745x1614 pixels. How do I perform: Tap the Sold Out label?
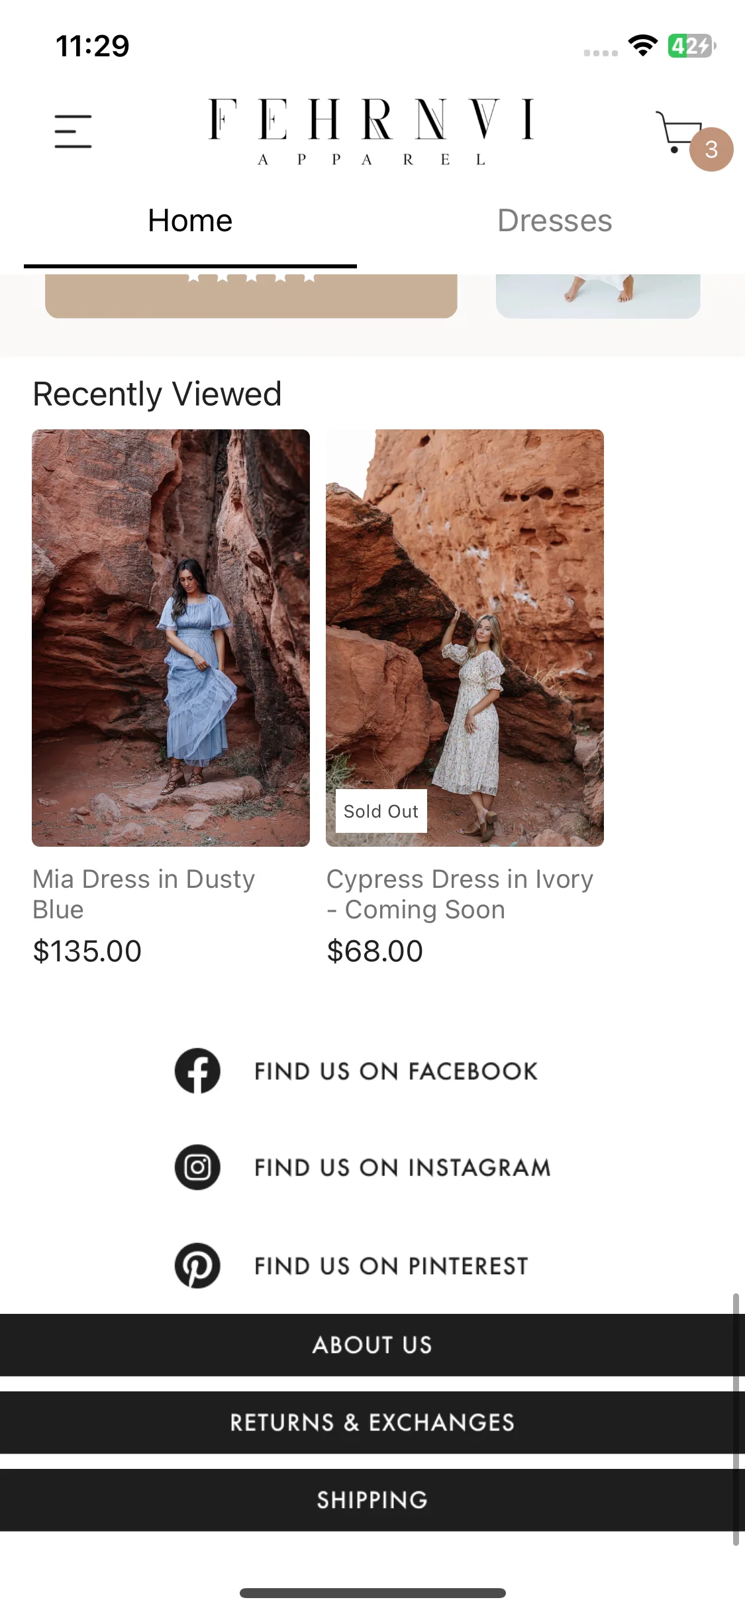(381, 811)
